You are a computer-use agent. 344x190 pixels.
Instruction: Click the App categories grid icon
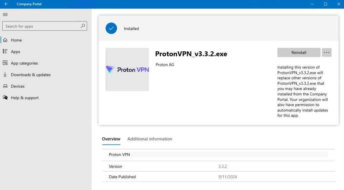(x=5, y=63)
